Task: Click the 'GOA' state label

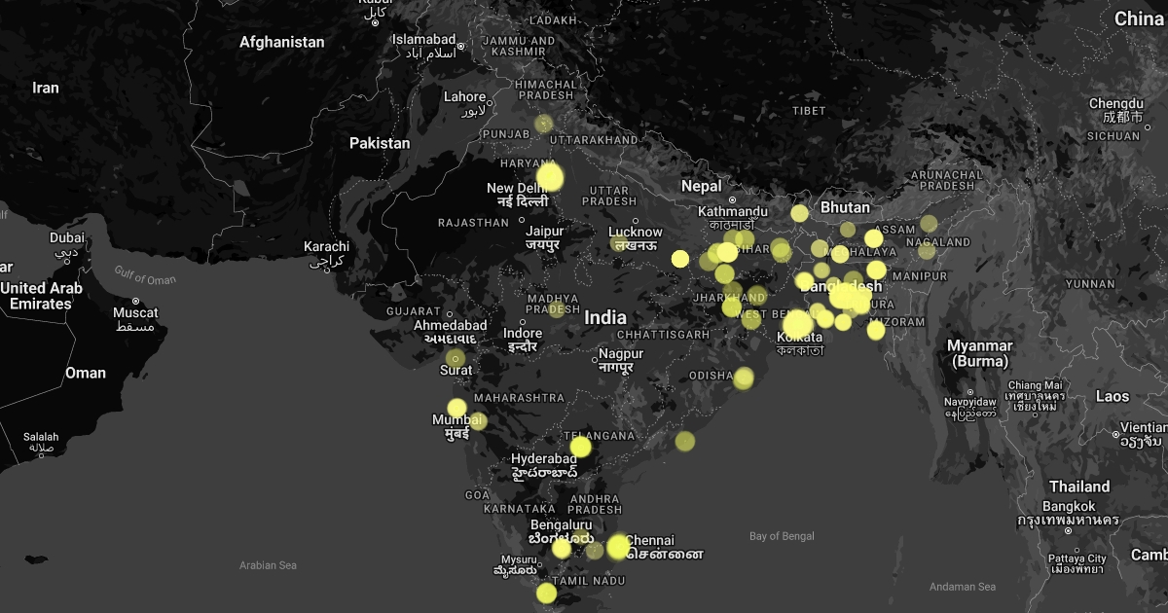Action: [477, 495]
